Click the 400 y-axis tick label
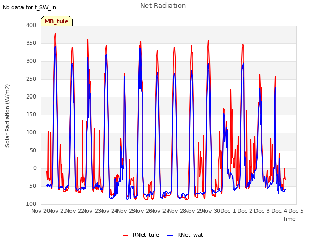This screenshot has width=327, height=245. pyautogui.click(x=31, y=25)
